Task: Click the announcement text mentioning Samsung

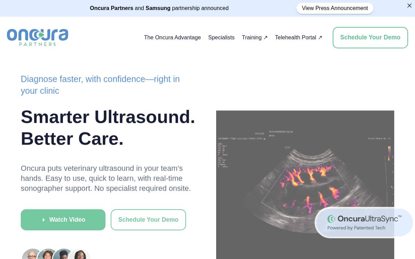Action: (x=159, y=8)
